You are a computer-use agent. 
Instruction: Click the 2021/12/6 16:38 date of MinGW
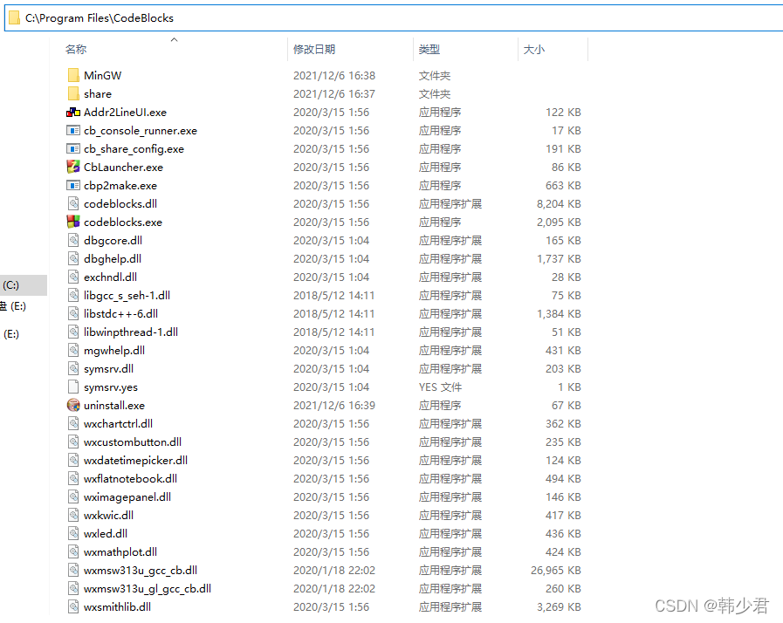(334, 75)
